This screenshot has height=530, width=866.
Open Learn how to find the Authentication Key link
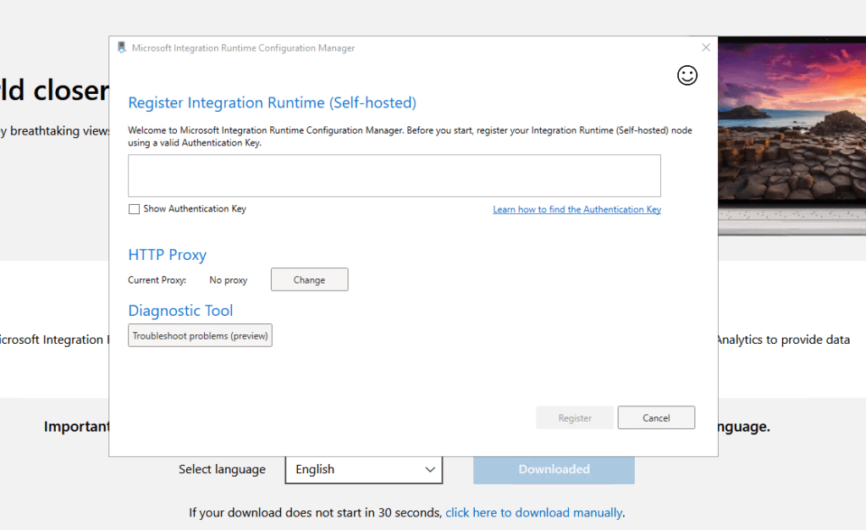click(576, 209)
